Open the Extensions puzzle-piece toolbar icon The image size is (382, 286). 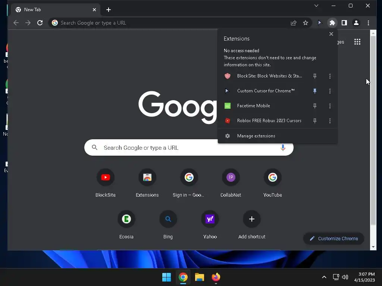tap(332, 23)
